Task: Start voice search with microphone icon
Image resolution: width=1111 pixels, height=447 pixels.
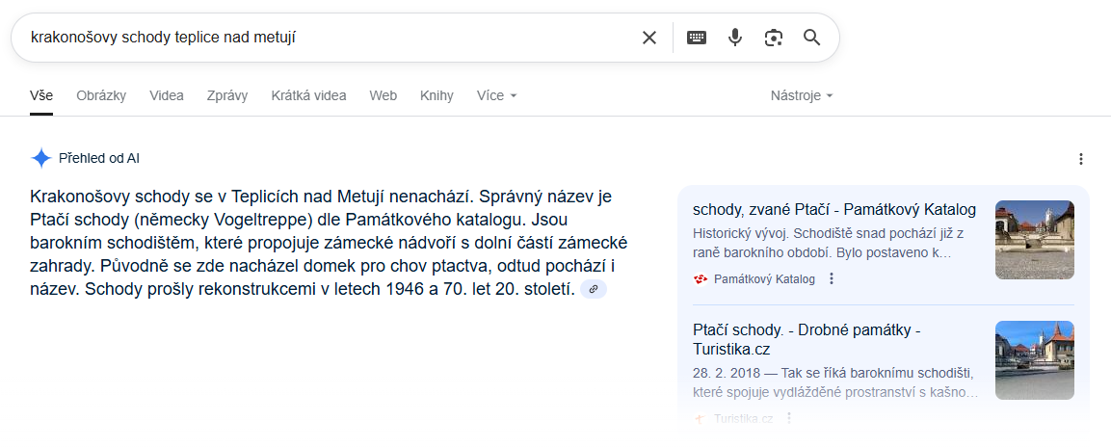Action: click(x=735, y=38)
